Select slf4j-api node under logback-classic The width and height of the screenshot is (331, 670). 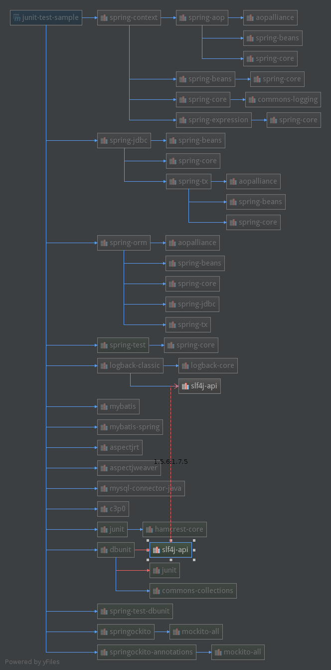pos(199,386)
